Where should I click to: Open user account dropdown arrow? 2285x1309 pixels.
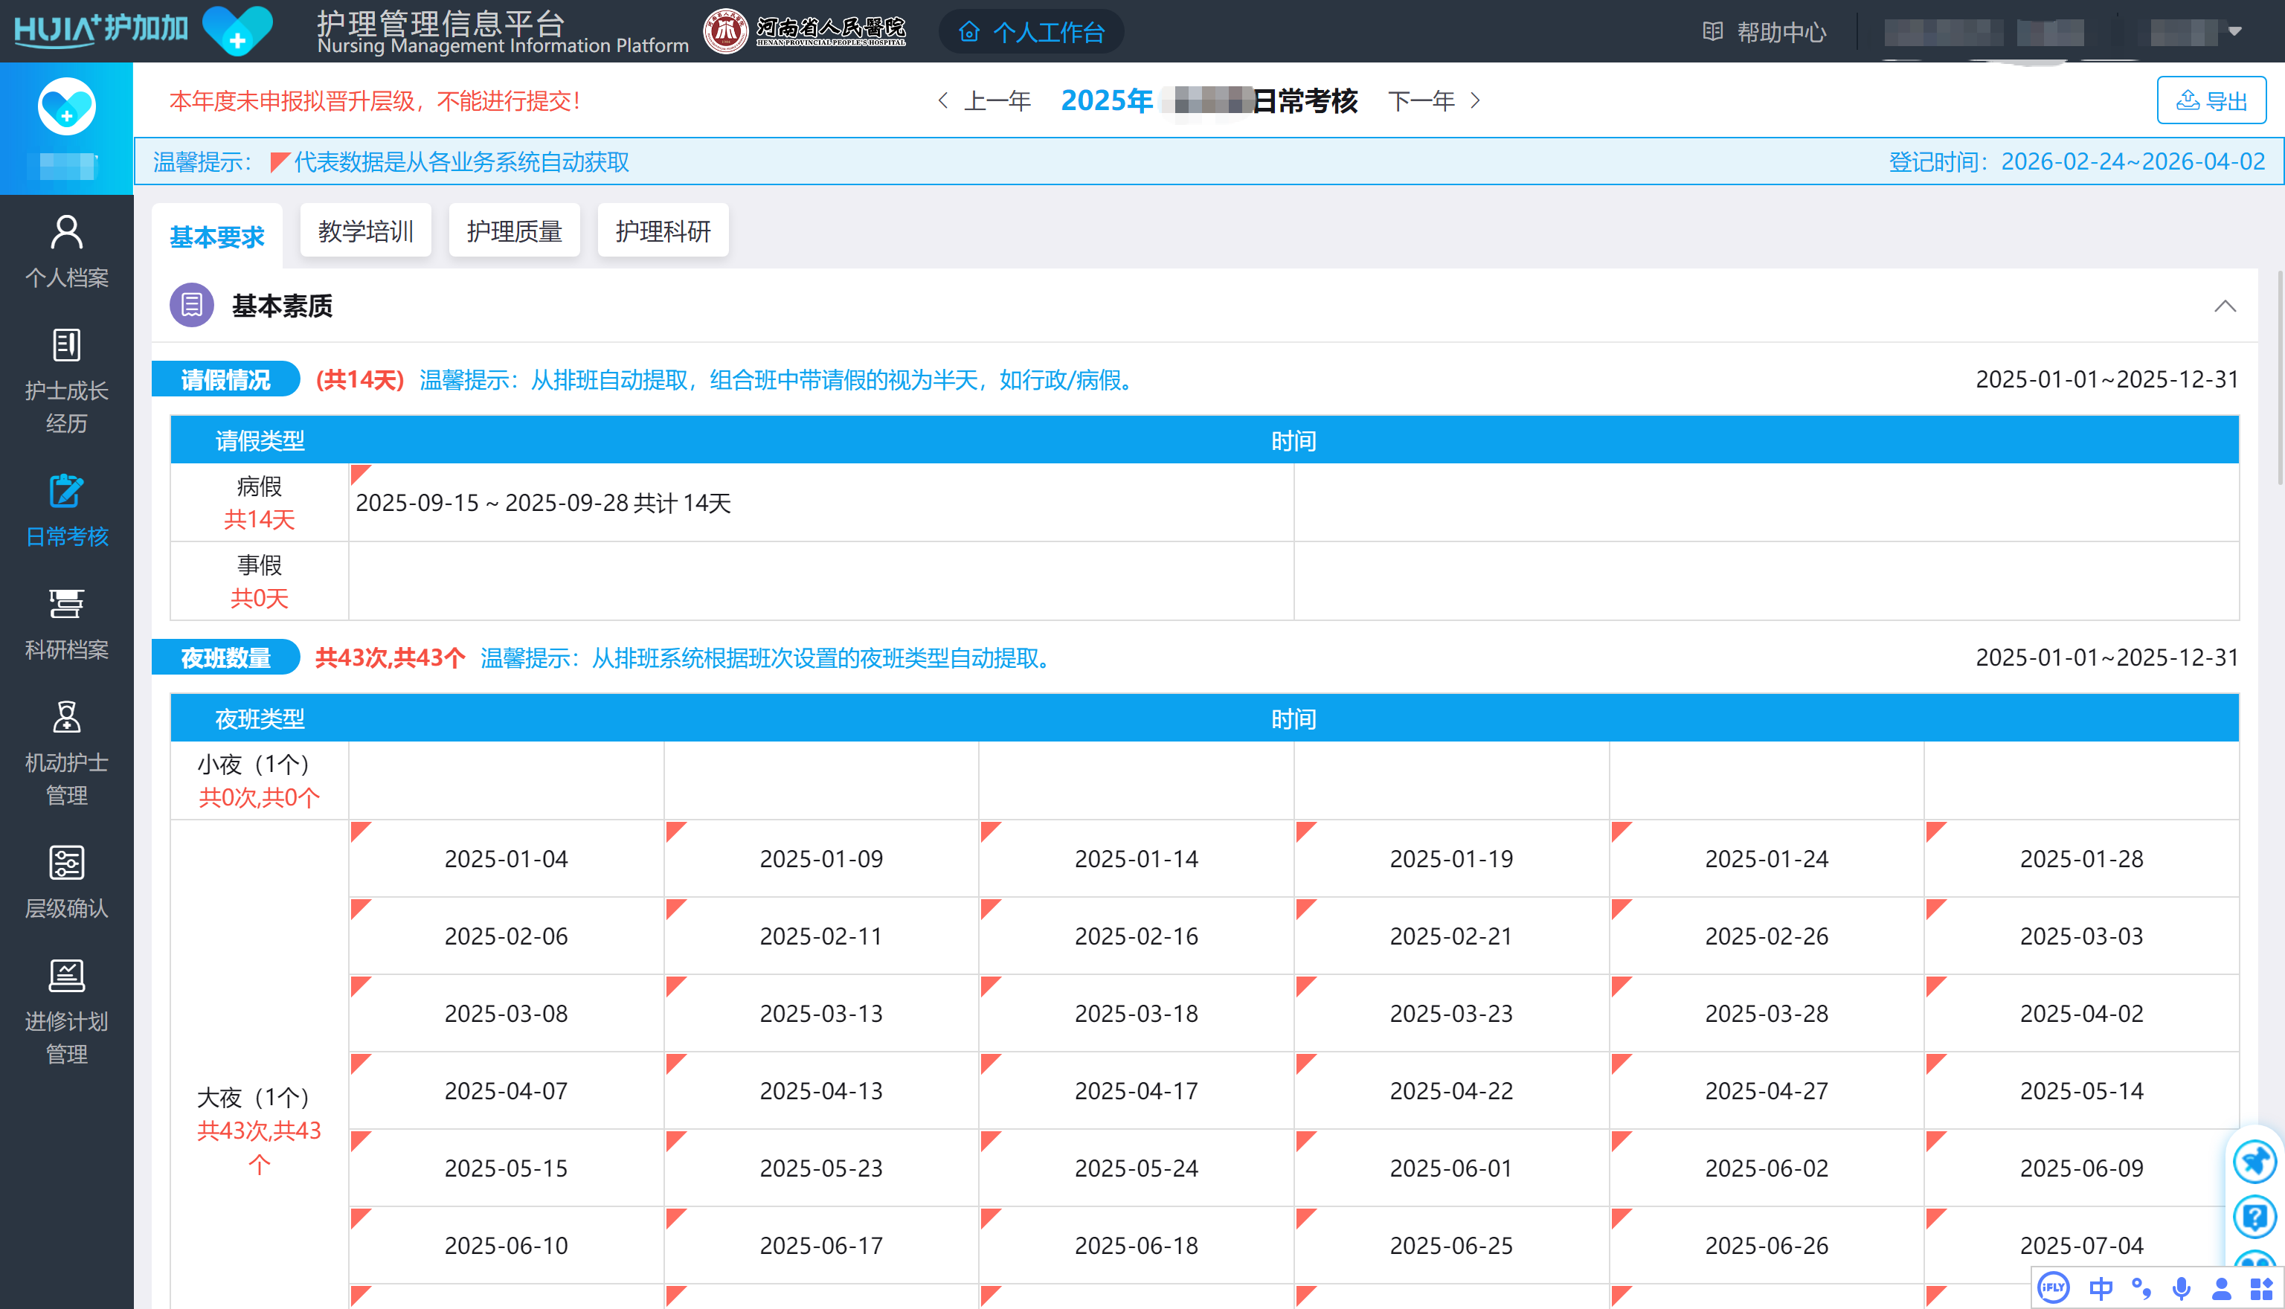(x=2234, y=31)
